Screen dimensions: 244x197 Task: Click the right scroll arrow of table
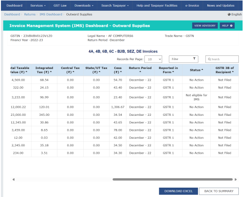(236, 179)
